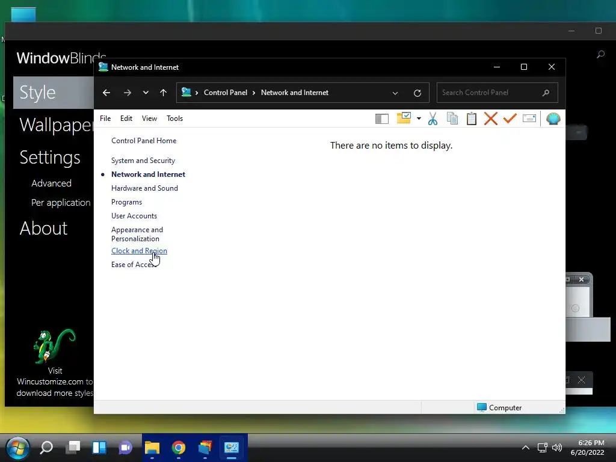Open Clock and Region category
Image resolution: width=616 pixels, height=462 pixels.
(x=139, y=251)
